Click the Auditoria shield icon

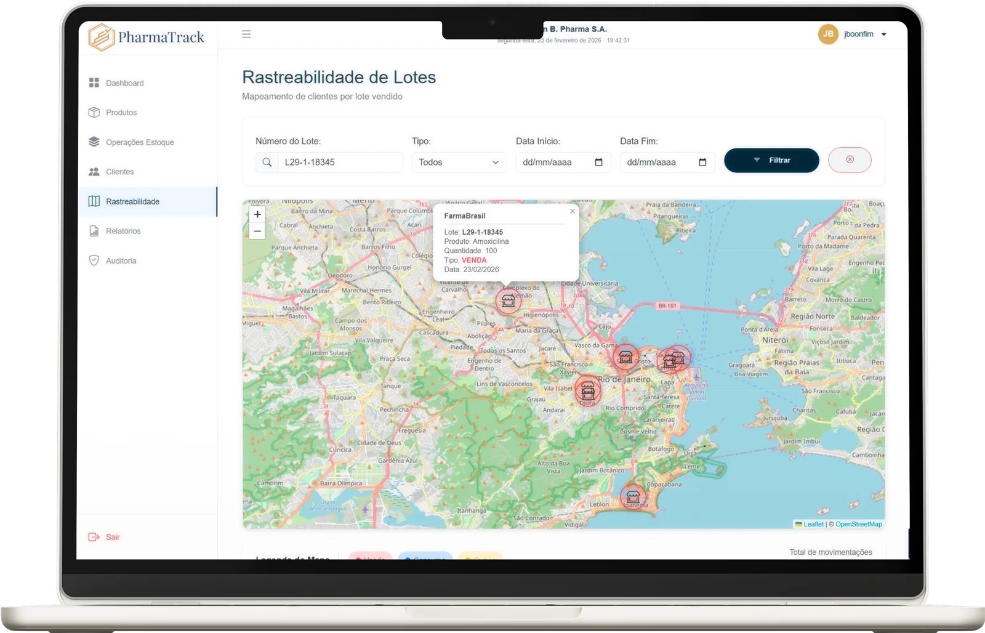point(94,260)
